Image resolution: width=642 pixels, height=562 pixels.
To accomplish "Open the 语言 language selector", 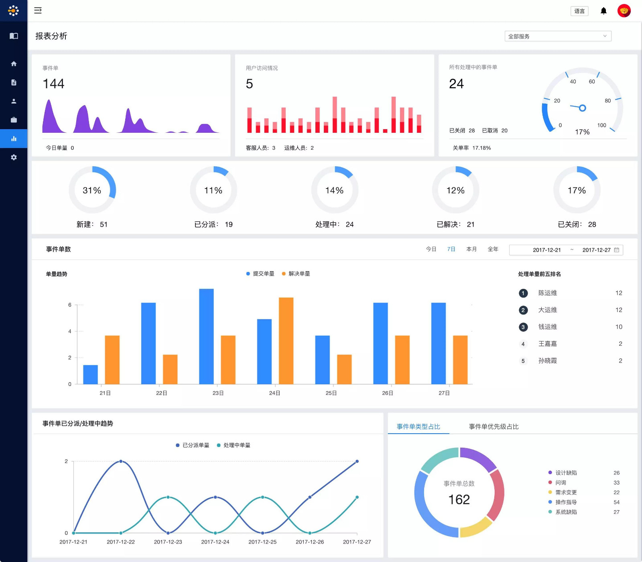I will (x=579, y=11).
